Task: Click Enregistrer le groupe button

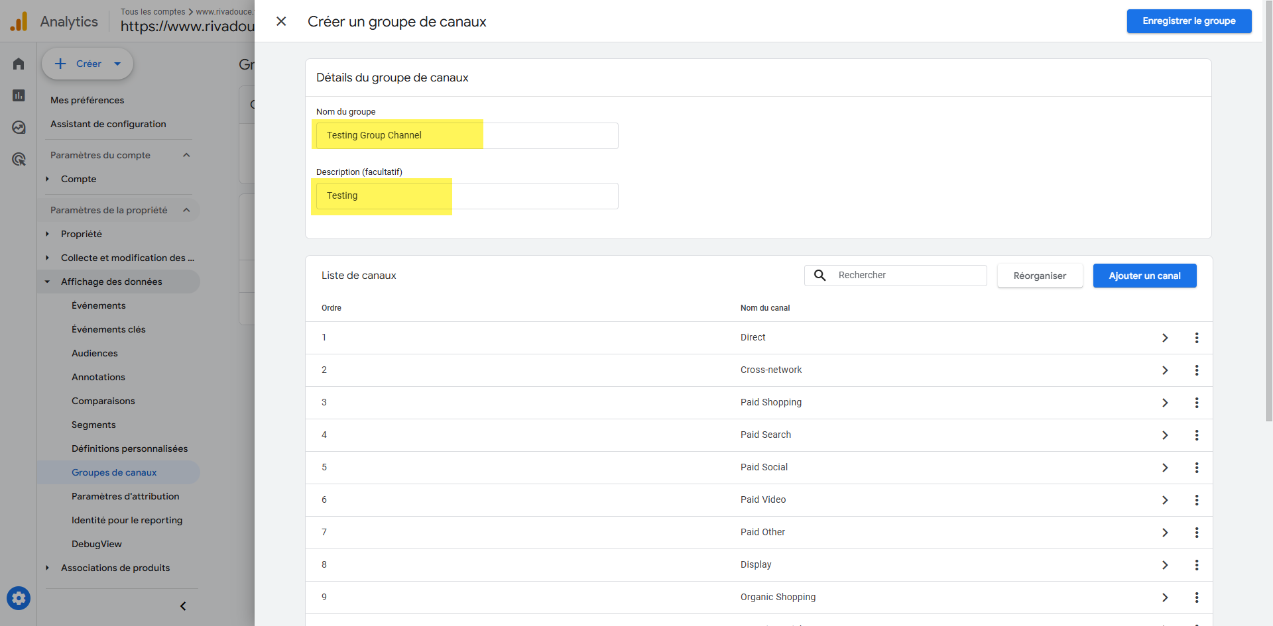Action: [x=1188, y=21]
